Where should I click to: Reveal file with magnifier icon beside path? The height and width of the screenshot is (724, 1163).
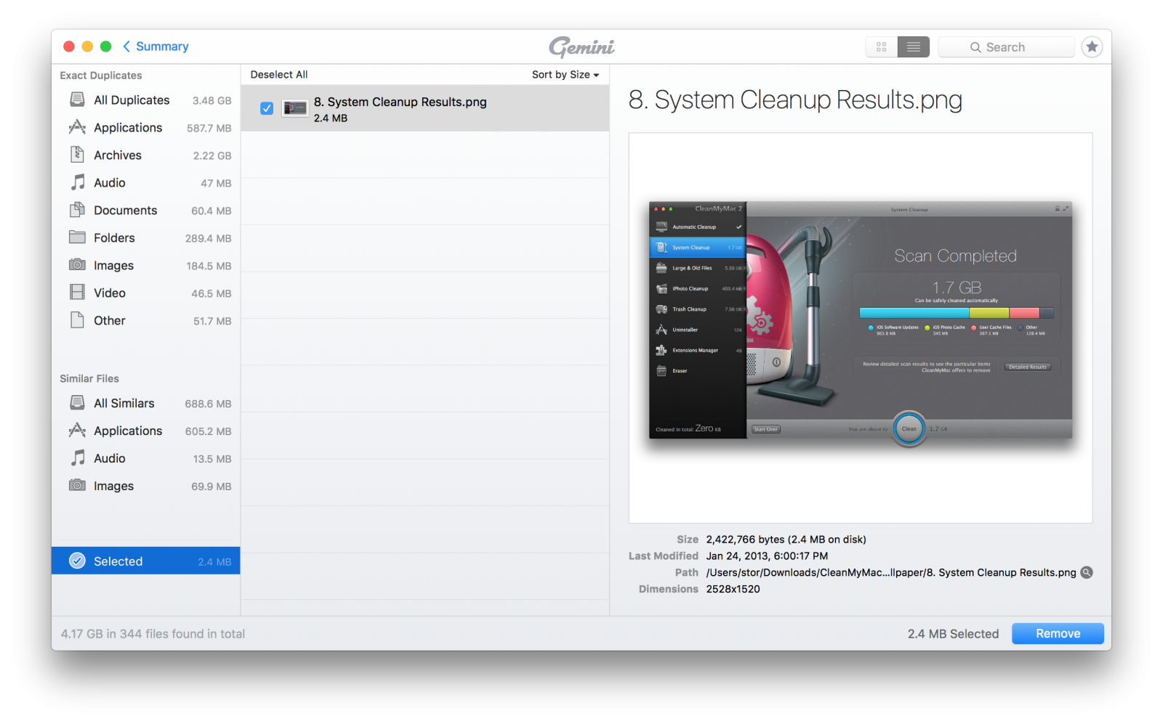point(1087,572)
